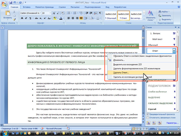The image size is (181, 136).
Task: Apply the Обычный quick style in gallery
Action: [111, 16]
